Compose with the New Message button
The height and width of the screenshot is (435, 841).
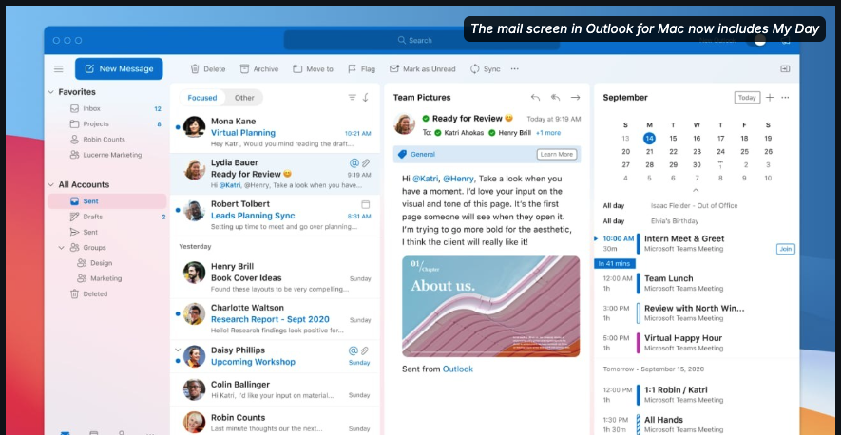point(119,68)
